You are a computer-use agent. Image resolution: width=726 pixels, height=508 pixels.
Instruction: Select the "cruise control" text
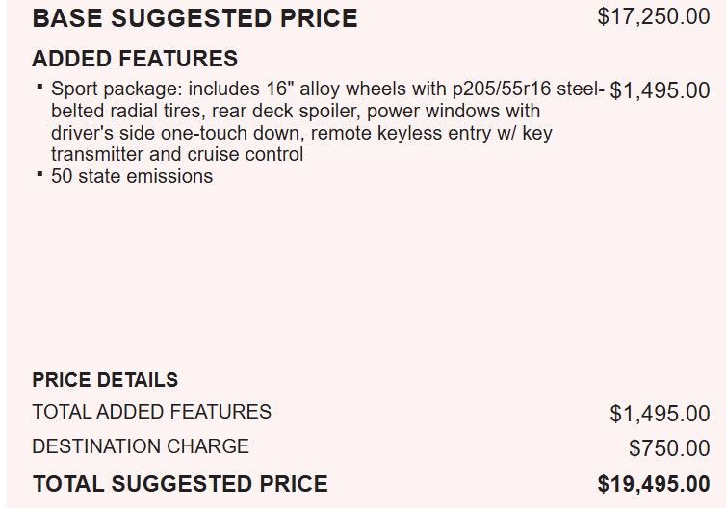(x=247, y=154)
